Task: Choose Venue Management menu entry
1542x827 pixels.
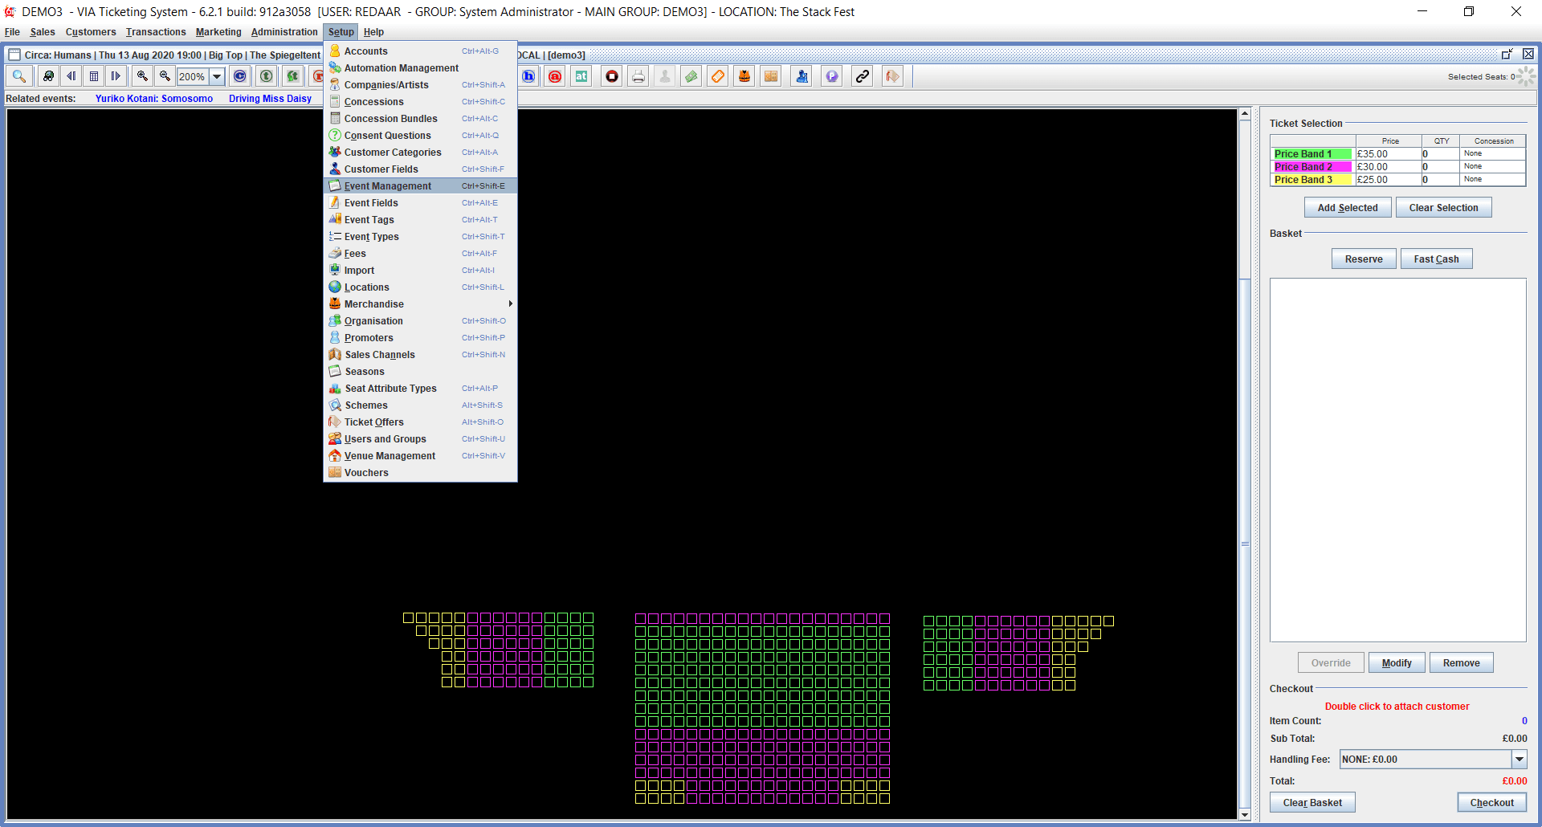Action: pyautogui.click(x=390, y=456)
